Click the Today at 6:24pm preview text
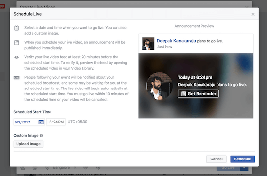 (x=195, y=78)
